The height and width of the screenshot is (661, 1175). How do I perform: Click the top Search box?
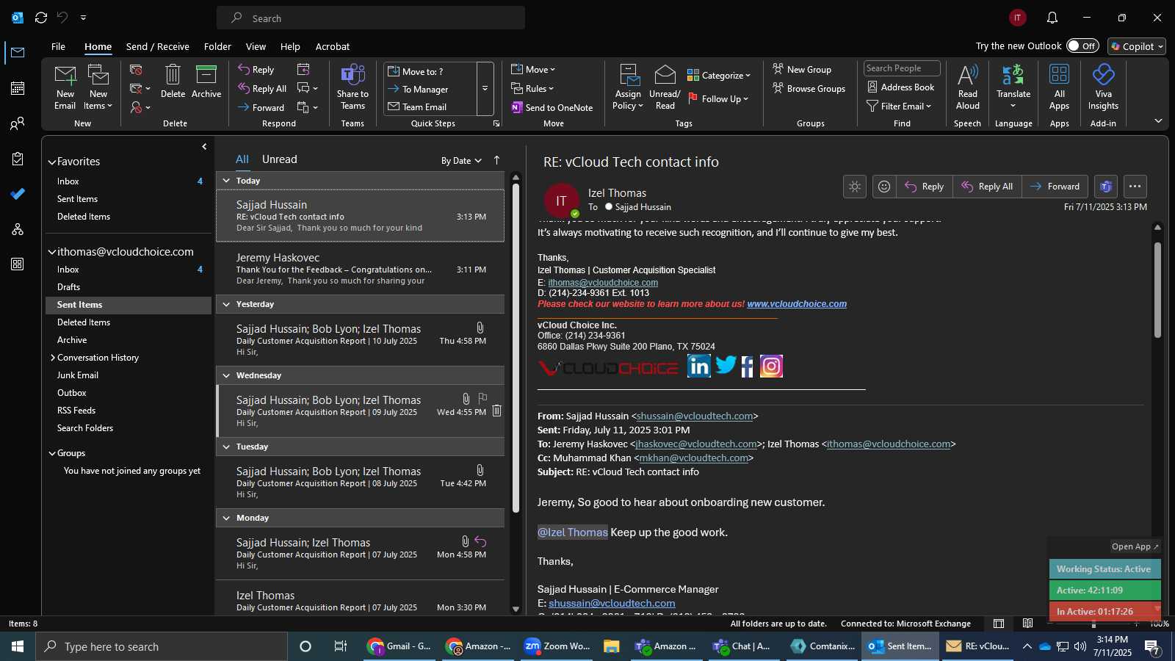[371, 18]
